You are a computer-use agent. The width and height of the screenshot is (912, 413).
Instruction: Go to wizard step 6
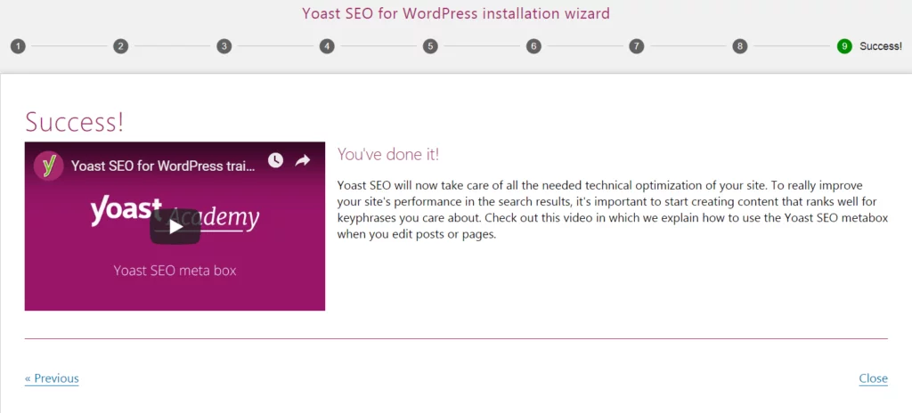click(x=533, y=46)
